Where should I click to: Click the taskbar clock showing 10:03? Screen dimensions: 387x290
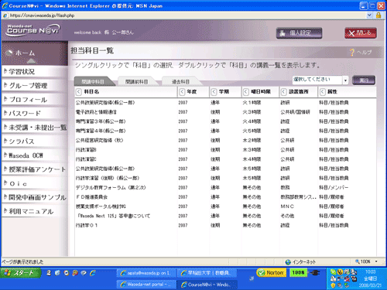[x=370, y=272]
